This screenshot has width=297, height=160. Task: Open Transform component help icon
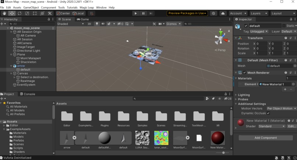pyautogui.click(x=286, y=38)
